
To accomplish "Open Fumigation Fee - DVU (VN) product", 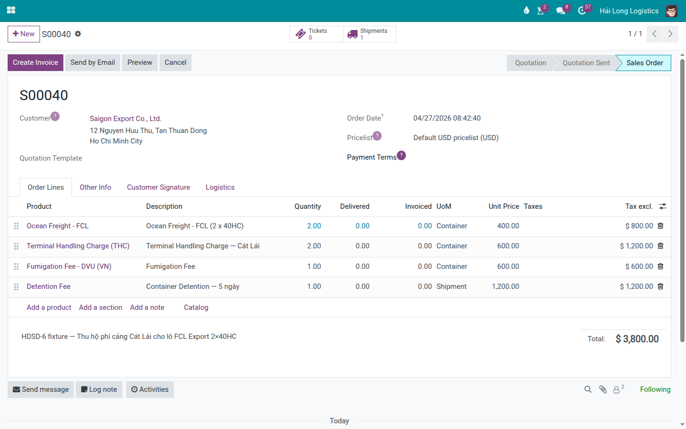I will point(69,266).
